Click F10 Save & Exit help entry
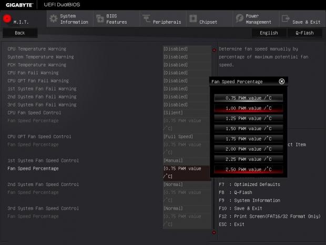The width and height of the screenshot is (326, 245). tap(240, 208)
